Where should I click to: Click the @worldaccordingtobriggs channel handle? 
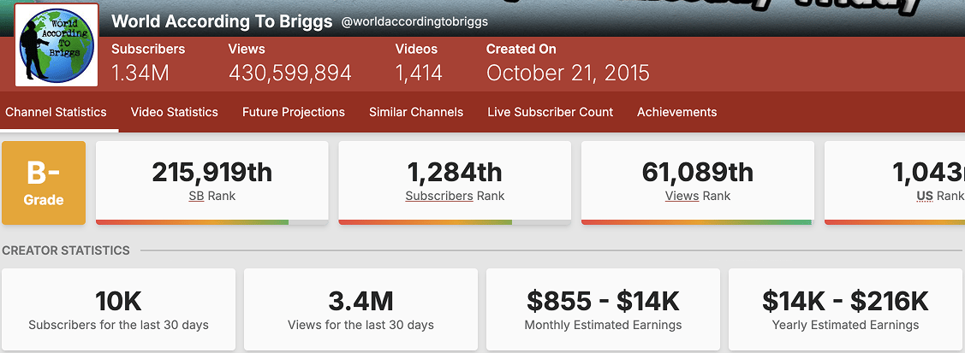[414, 22]
